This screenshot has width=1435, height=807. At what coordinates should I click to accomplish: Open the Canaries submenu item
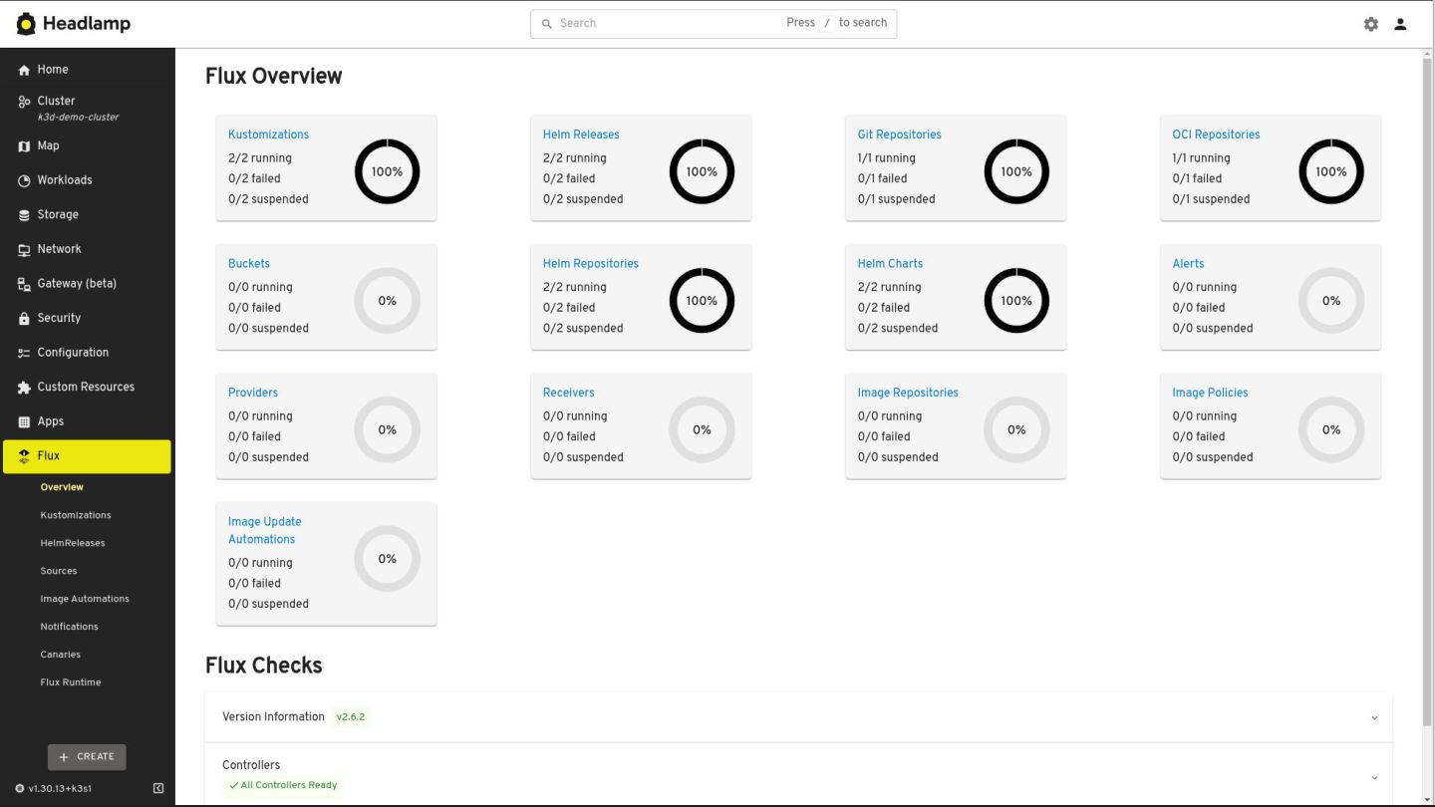click(61, 655)
